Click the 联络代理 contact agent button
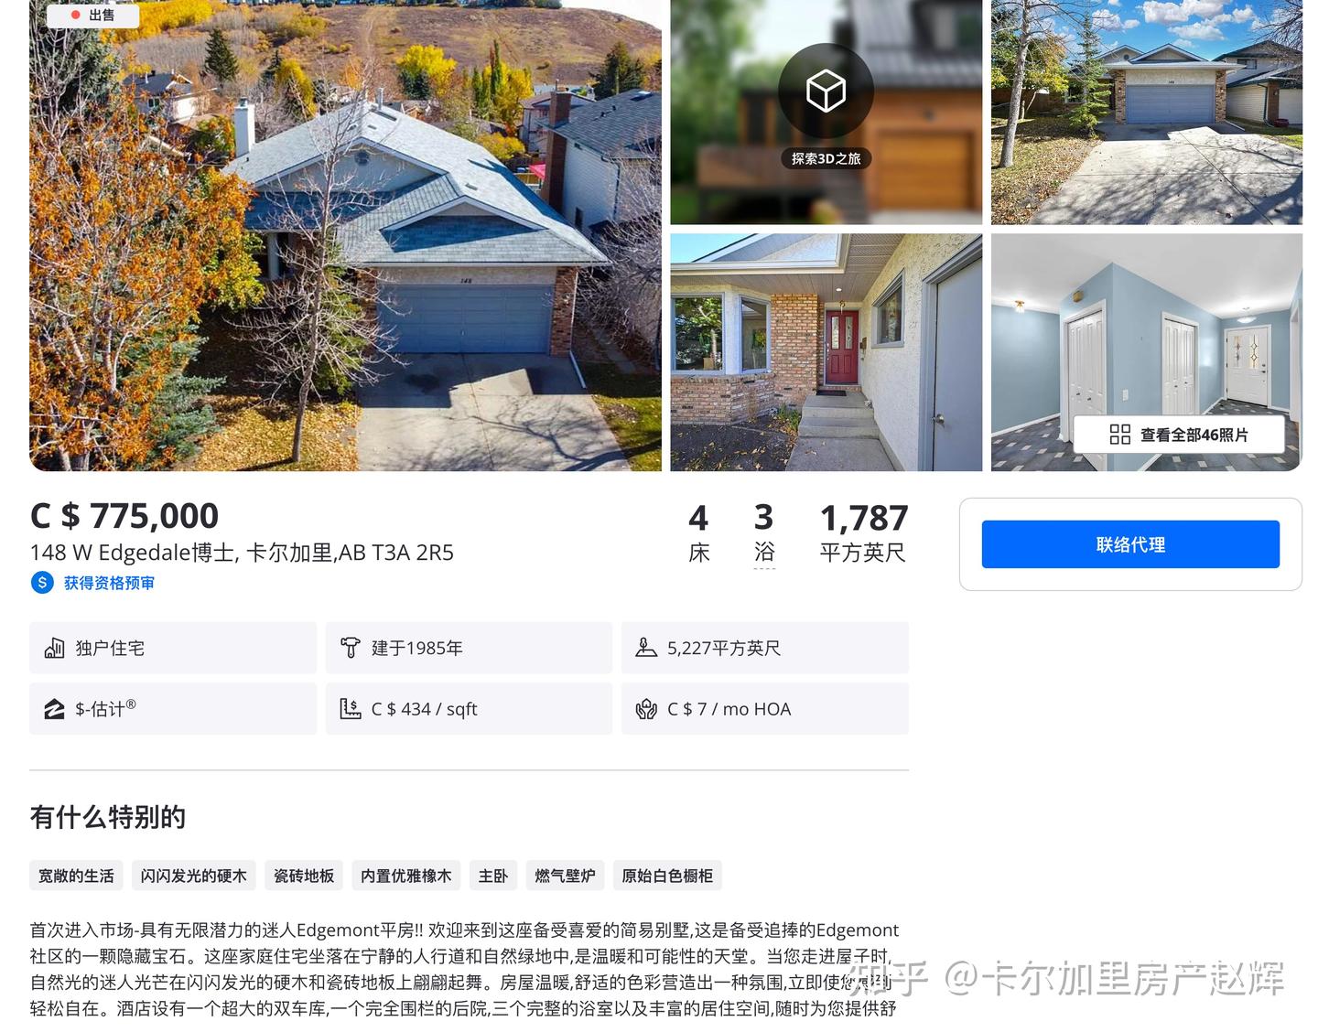 coord(1130,544)
